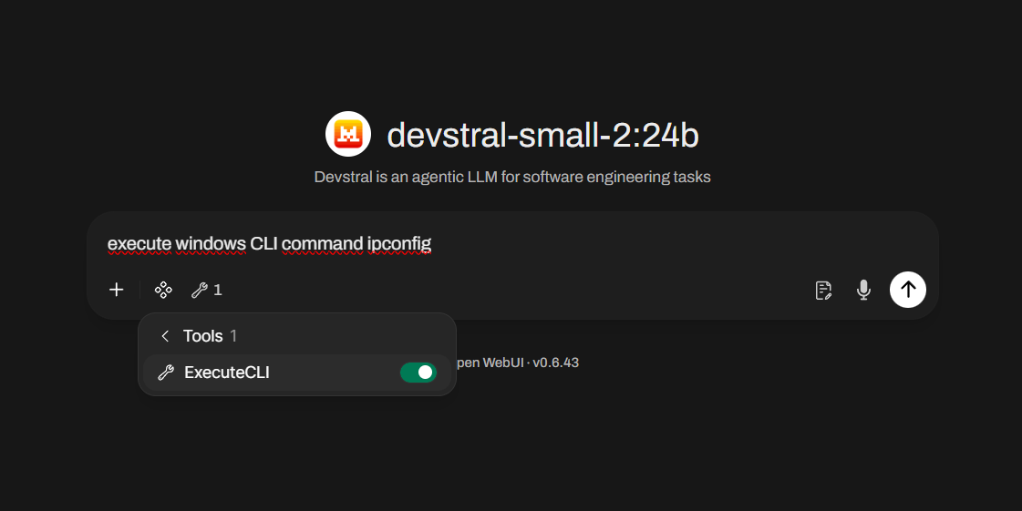Start voice input with the microphone icon
Screen dimensions: 1022x511
pyautogui.click(x=863, y=290)
